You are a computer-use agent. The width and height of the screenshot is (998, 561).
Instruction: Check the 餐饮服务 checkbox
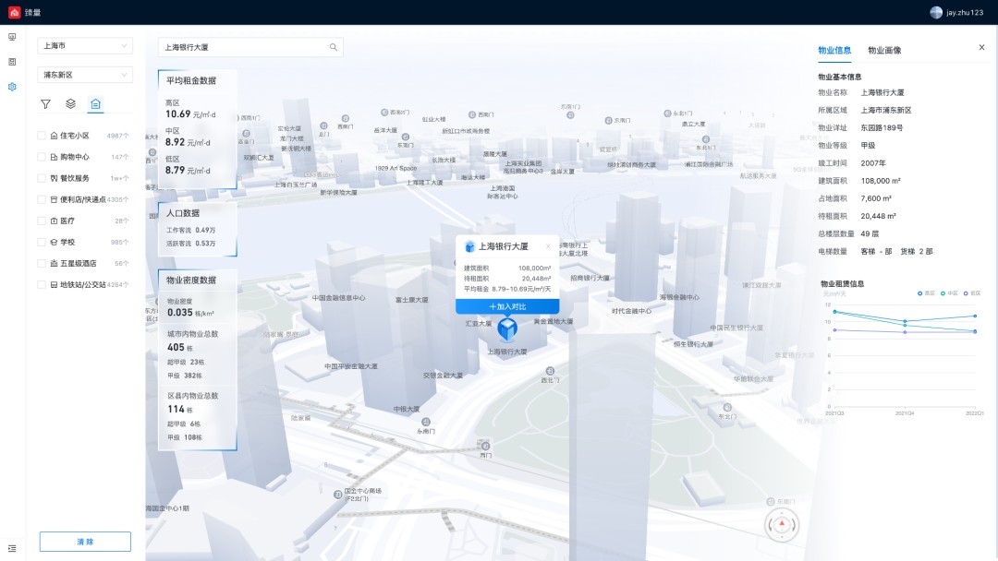pyautogui.click(x=42, y=178)
